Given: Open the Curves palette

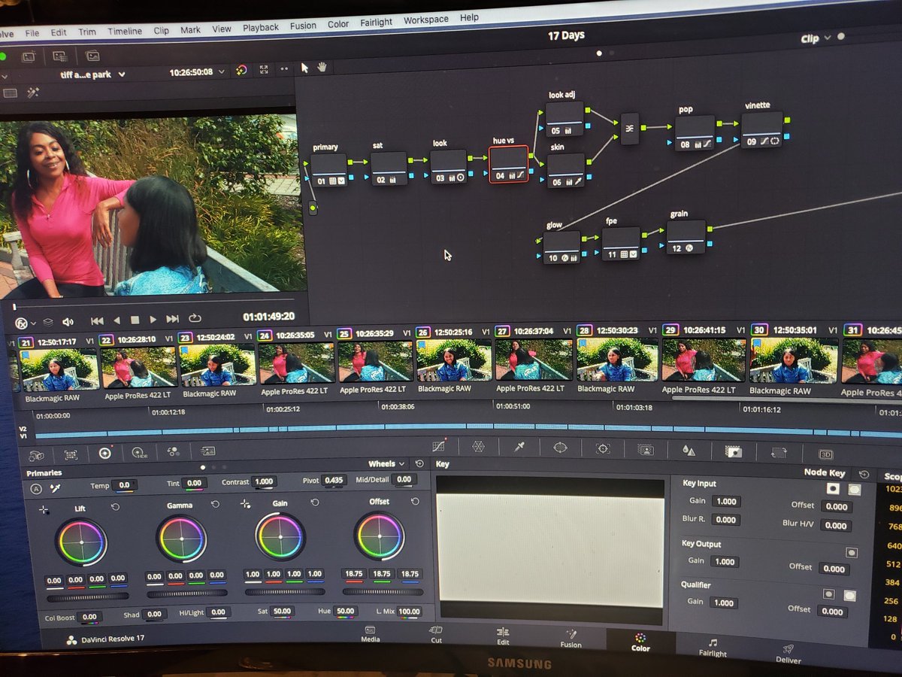Looking at the screenshot, I should click(440, 446).
